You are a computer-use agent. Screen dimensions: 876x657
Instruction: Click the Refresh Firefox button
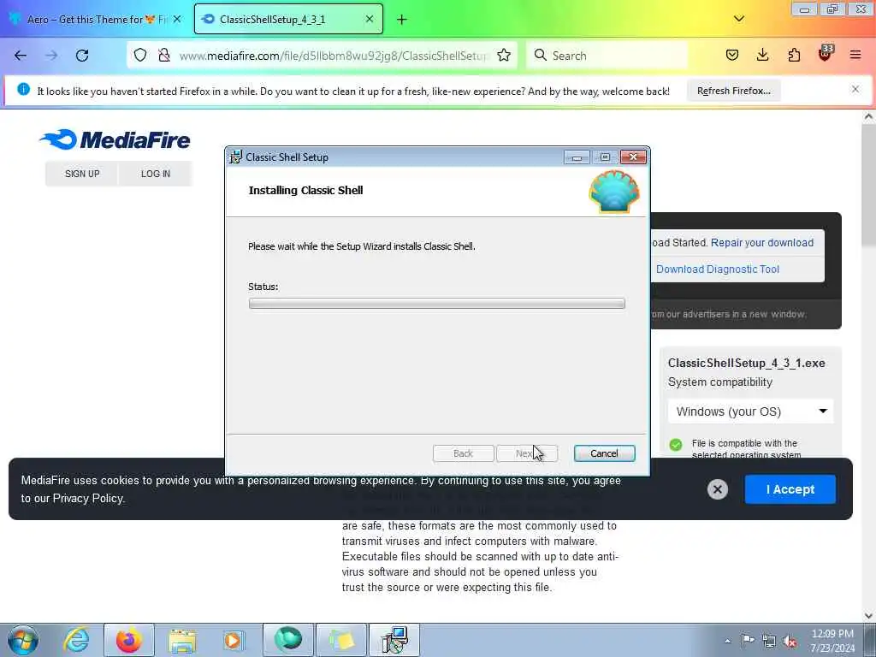pyautogui.click(x=733, y=91)
